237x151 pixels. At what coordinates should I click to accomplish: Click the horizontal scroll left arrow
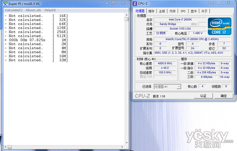point(6,147)
